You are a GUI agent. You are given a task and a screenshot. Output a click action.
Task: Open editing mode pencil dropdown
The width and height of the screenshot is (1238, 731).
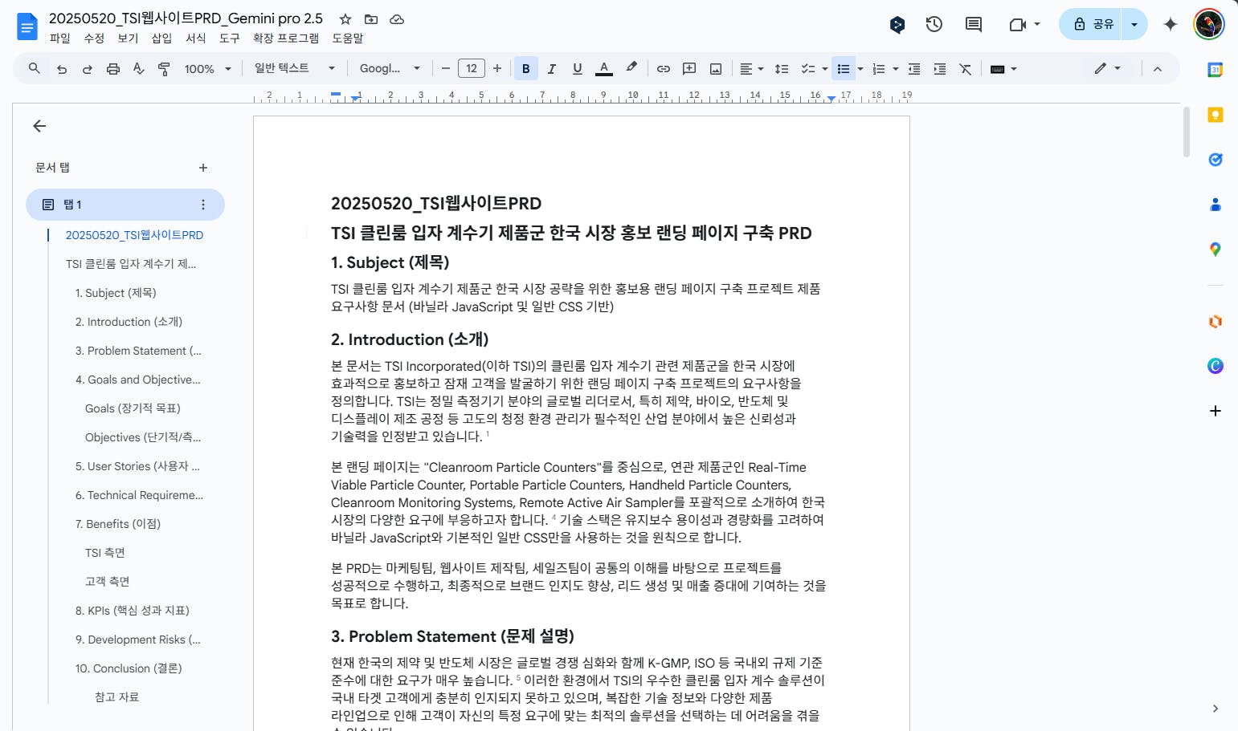(1107, 69)
